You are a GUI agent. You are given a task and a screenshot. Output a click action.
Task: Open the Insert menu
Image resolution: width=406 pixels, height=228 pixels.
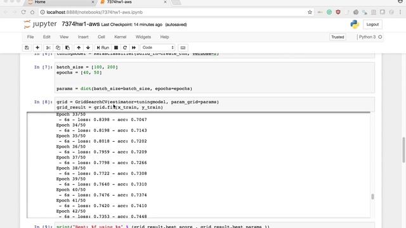[x=83, y=37]
